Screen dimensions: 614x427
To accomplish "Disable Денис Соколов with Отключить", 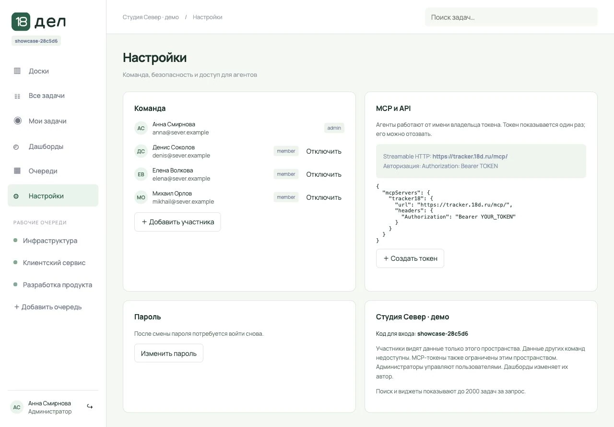I will tap(324, 151).
